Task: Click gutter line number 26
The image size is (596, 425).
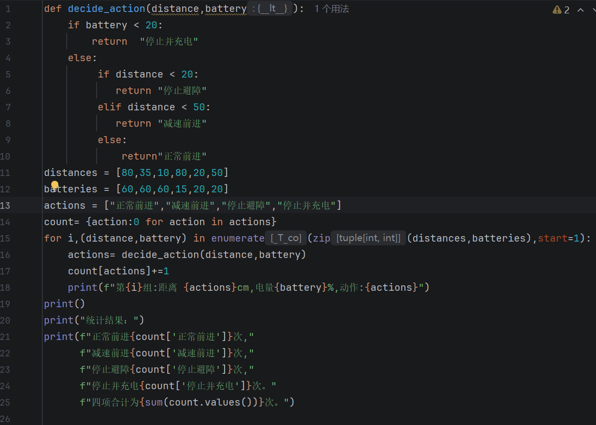Action: pyautogui.click(x=5, y=419)
